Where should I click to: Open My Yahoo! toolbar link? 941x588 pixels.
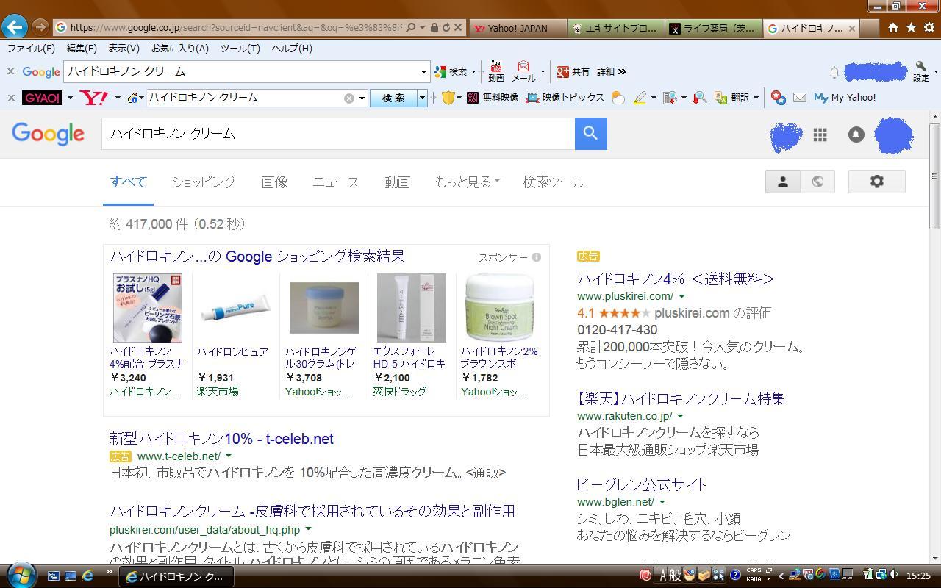pyautogui.click(x=845, y=97)
